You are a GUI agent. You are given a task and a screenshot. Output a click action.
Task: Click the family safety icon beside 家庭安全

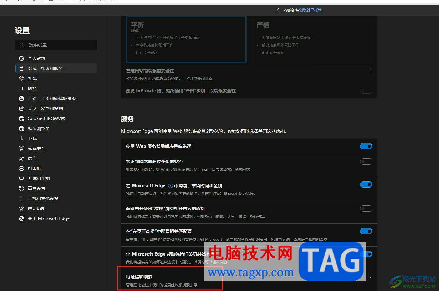click(x=22, y=148)
